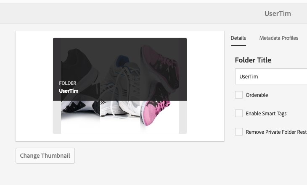Open the Metadata Profiles tab
Viewport: 307px width, 185px height.
[x=278, y=38]
